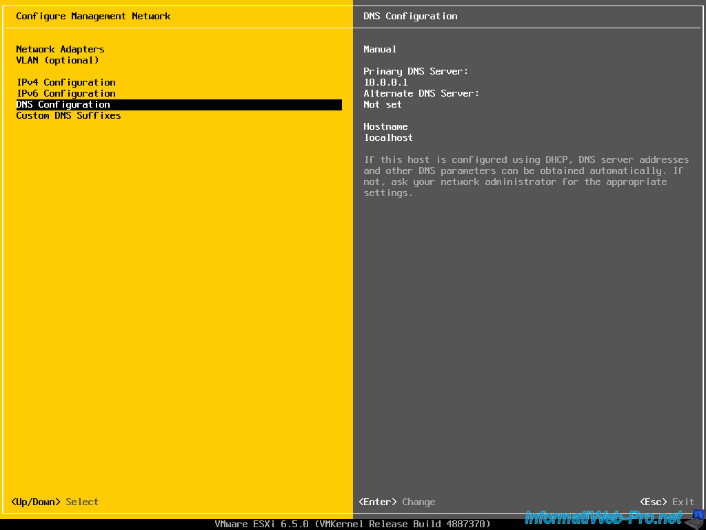Click the 'Primary DNS Server:' label
The width and height of the screenshot is (706, 530).
416,71
